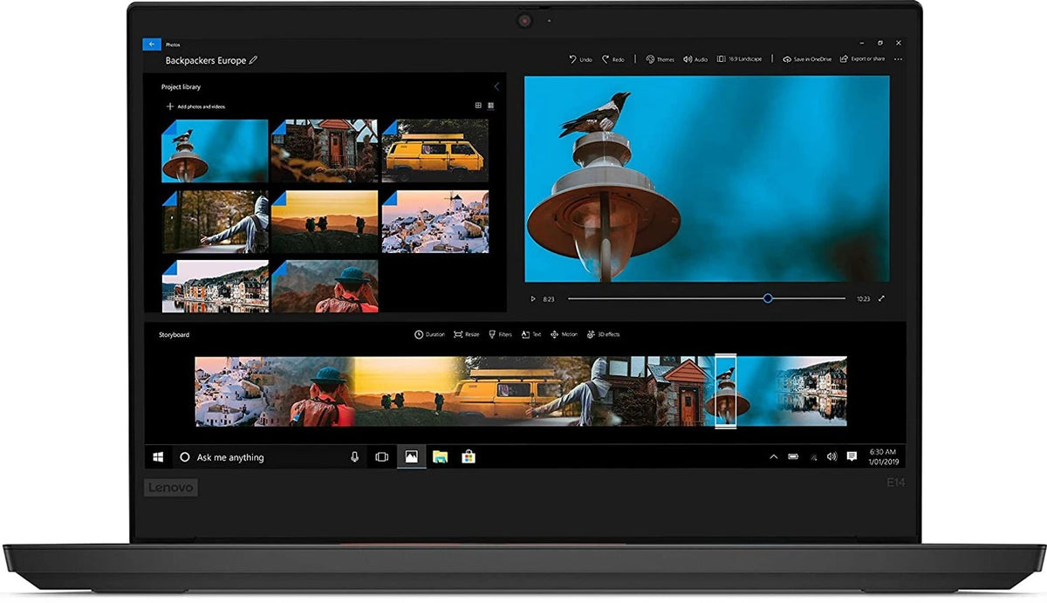Open the Motion options
Screen dimensions: 1047x603
[x=564, y=334]
